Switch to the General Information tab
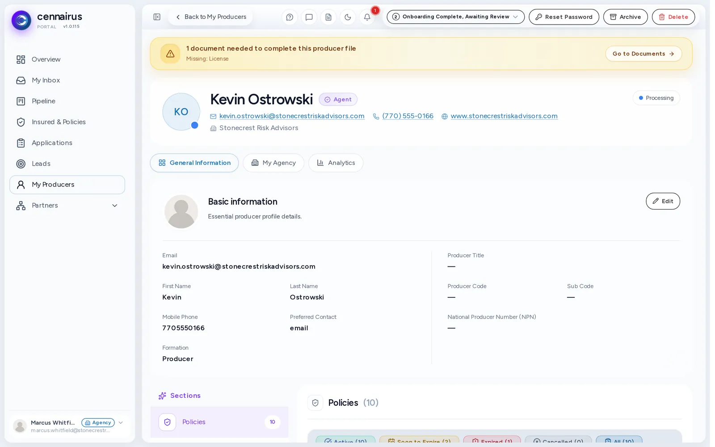 click(x=194, y=163)
